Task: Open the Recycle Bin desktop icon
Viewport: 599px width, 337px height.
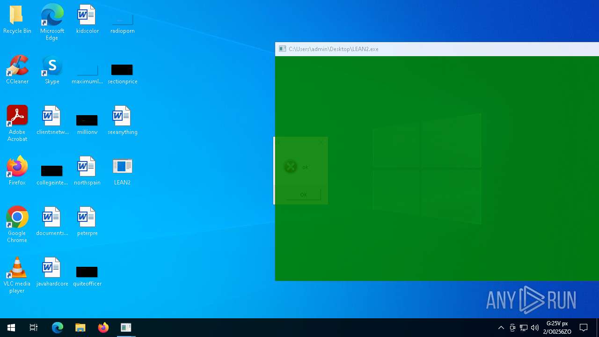Action: click(x=17, y=20)
